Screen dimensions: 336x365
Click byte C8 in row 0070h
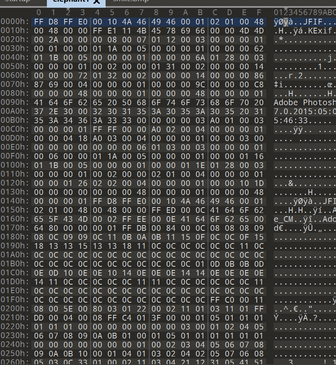[259, 84]
